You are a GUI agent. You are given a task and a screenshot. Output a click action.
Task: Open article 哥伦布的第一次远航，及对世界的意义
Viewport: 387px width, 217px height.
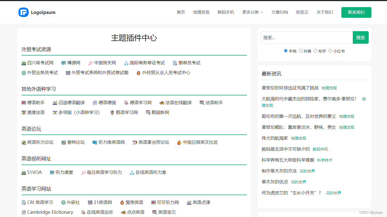[299, 116]
